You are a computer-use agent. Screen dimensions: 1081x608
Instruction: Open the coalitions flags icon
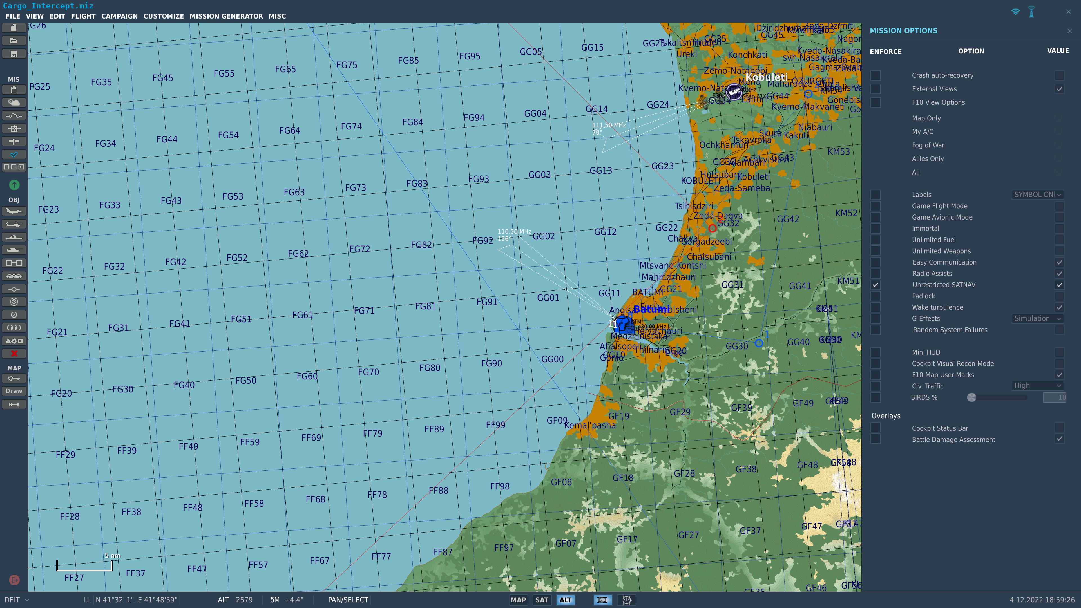pos(14,141)
